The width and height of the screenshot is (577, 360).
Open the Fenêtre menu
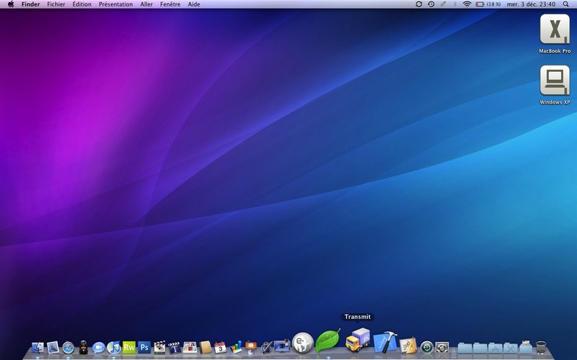[170, 4]
